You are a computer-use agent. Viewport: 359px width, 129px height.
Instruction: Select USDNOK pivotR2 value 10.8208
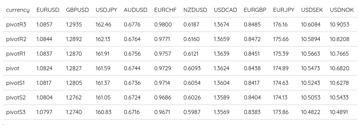[x=340, y=39]
